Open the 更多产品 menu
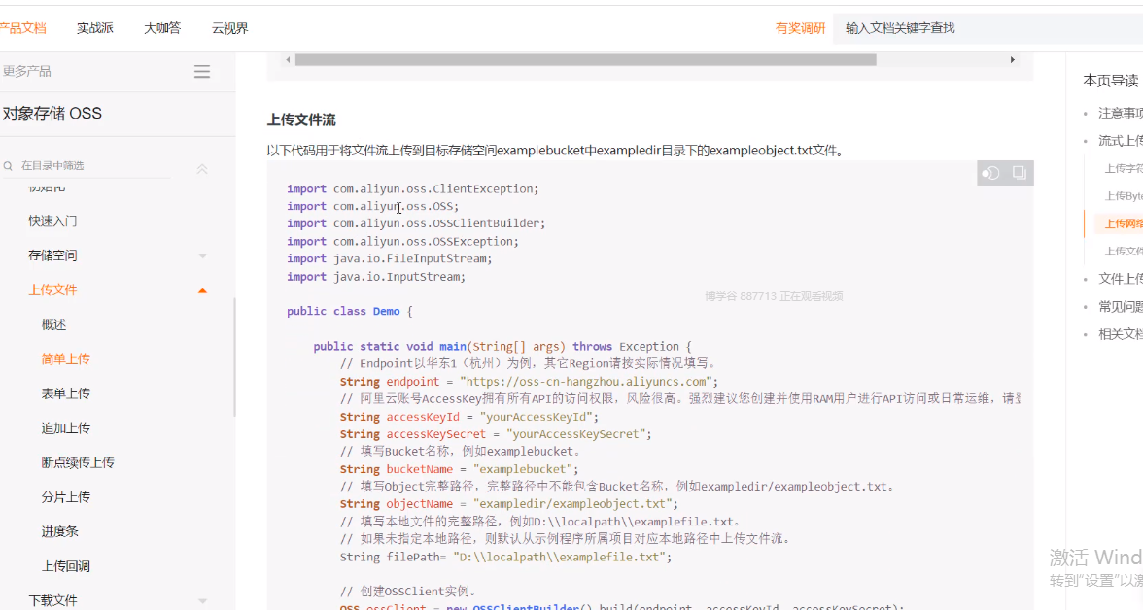The height and width of the screenshot is (610, 1143). (26, 72)
